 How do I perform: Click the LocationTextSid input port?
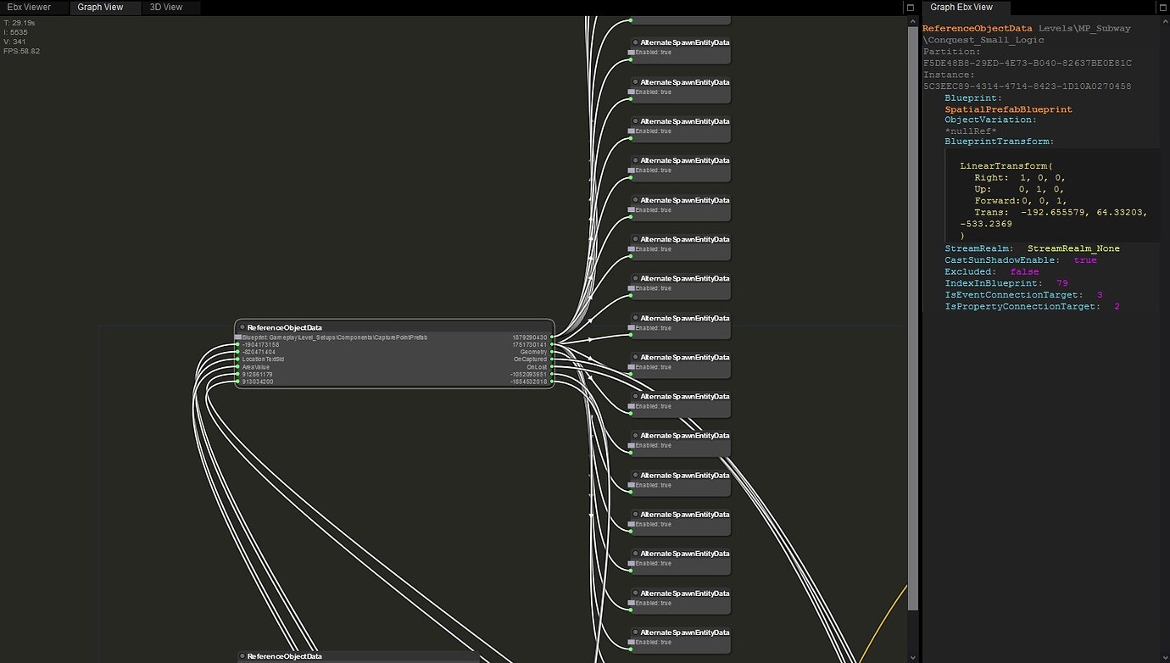(x=237, y=359)
